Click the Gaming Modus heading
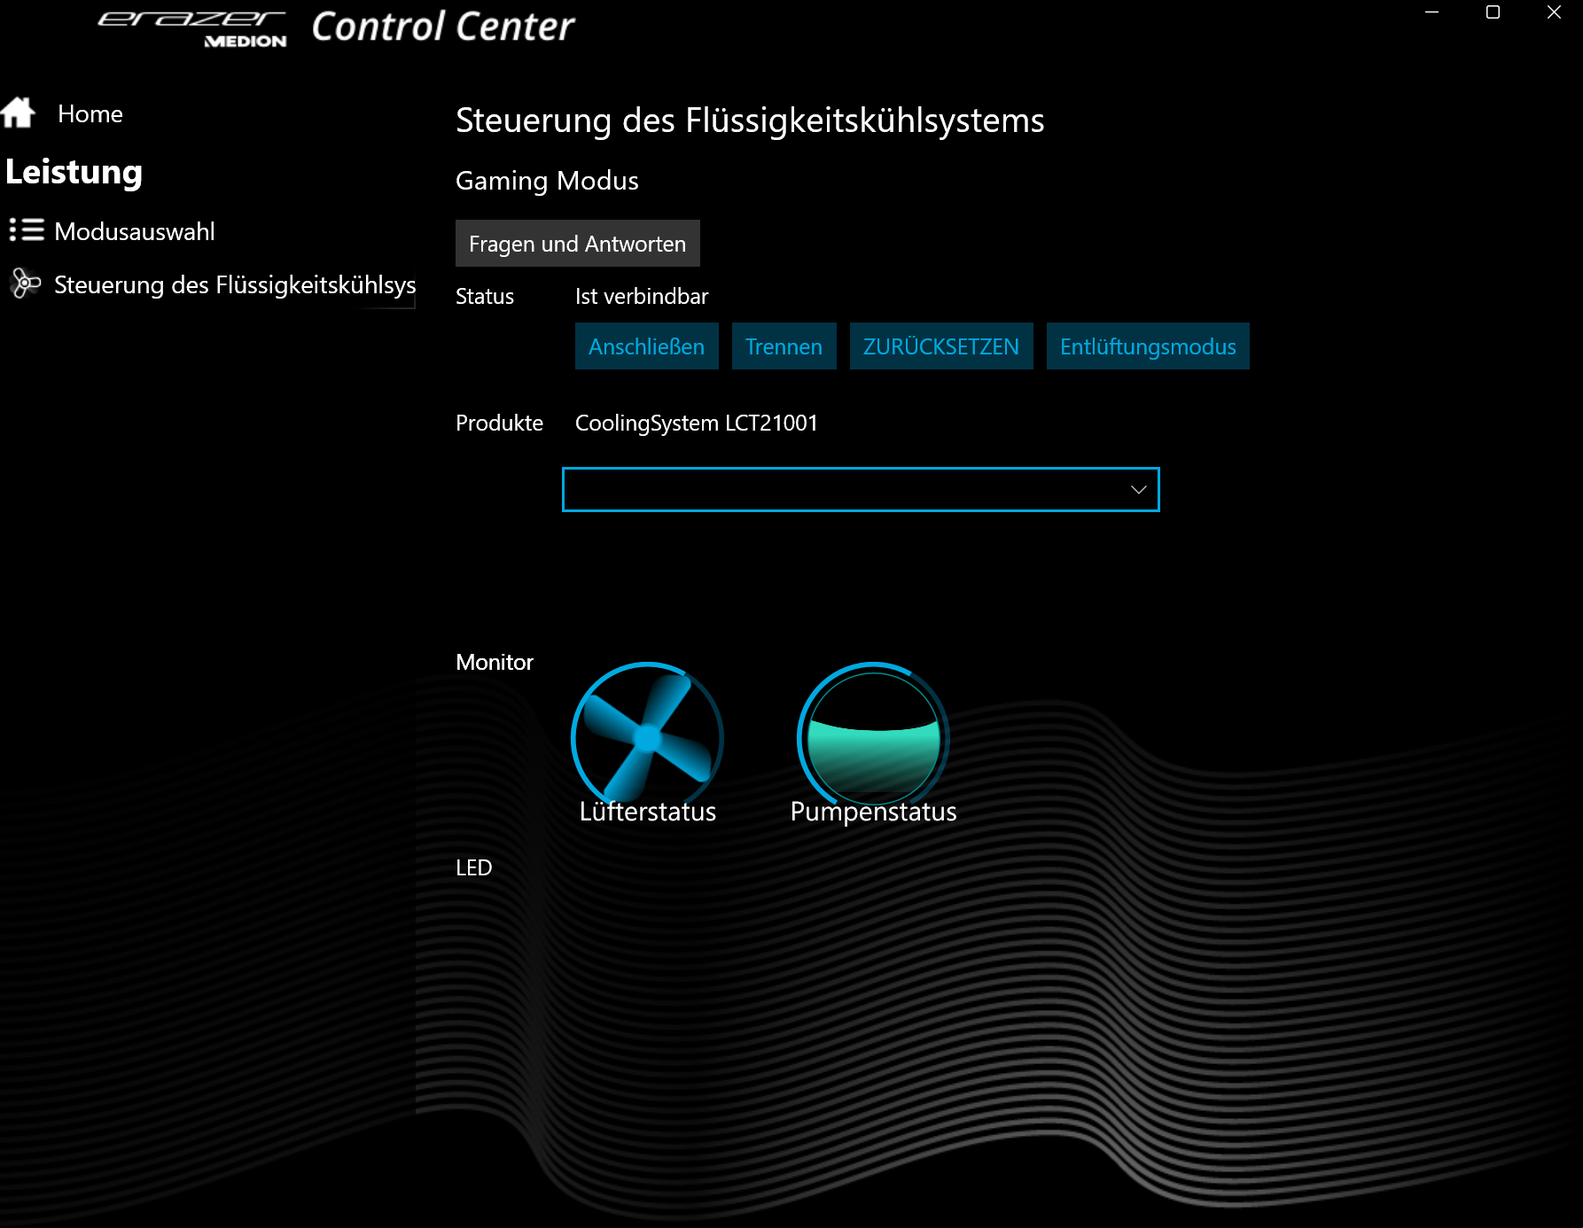The width and height of the screenshot is (1583, 1228). [547, 181]
